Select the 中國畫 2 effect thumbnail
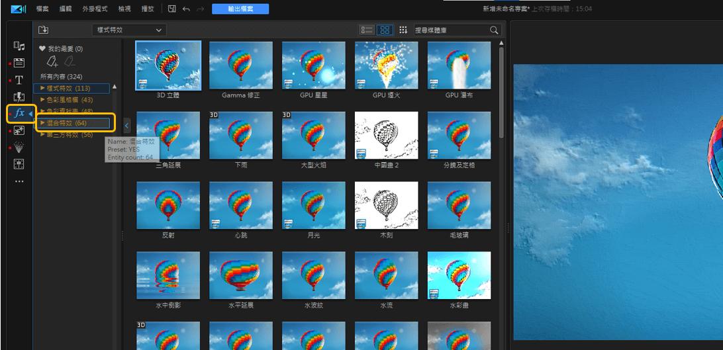Image resolution: width=723 pixels, height=350 pixels. point(387,135)
